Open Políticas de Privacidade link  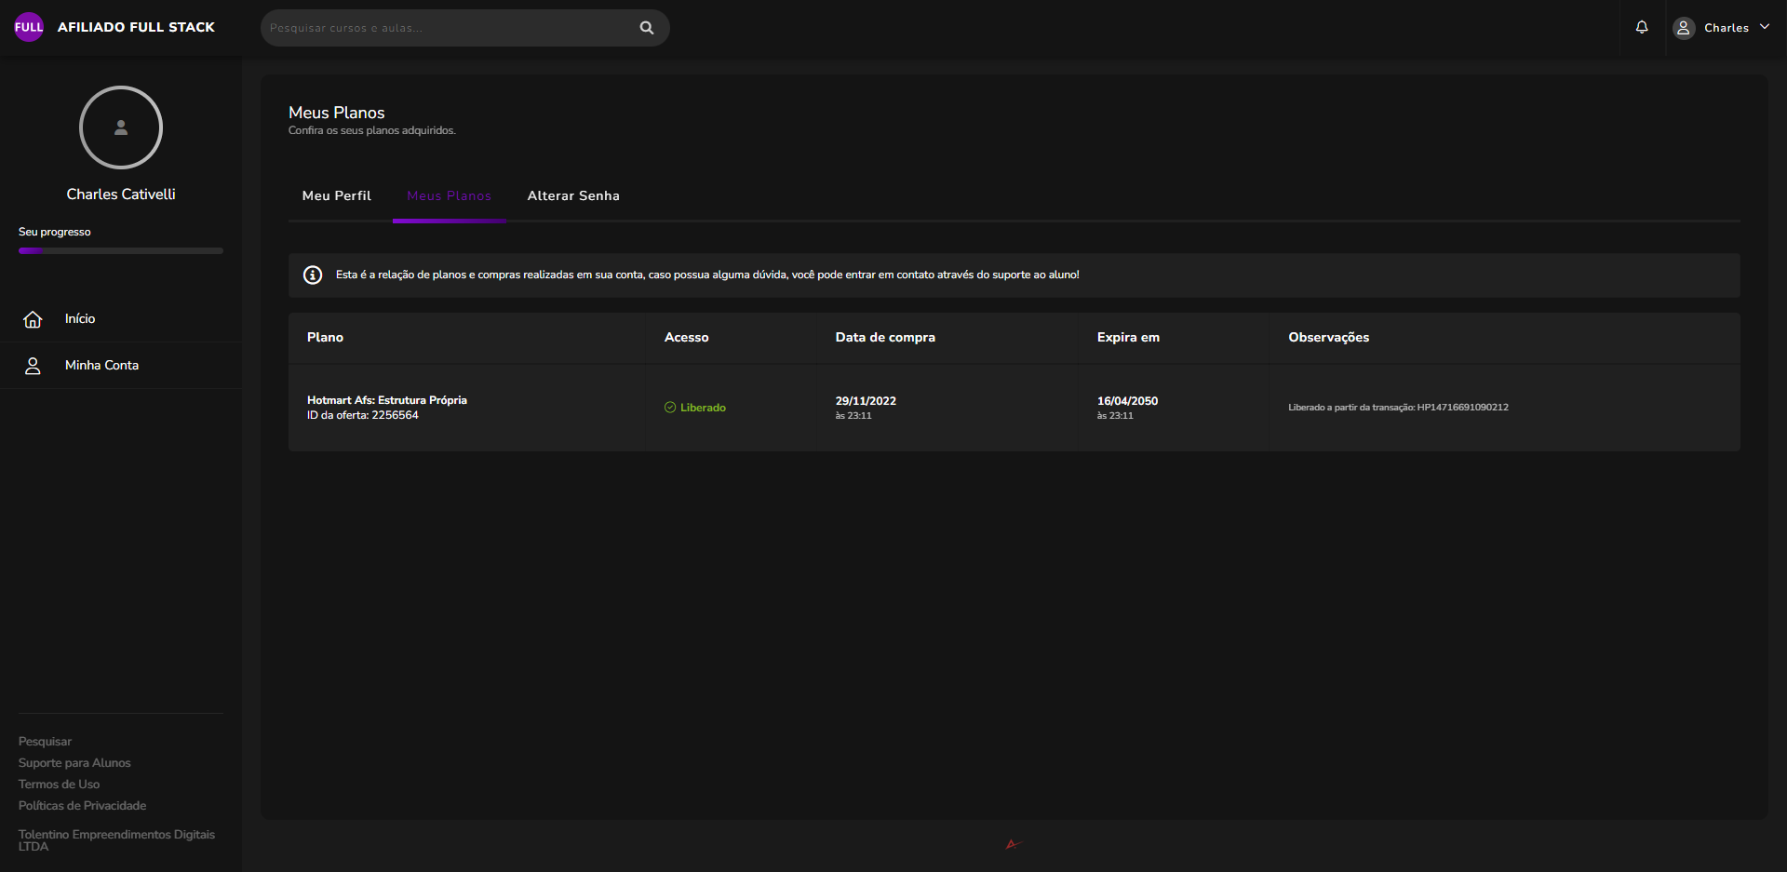82,806
